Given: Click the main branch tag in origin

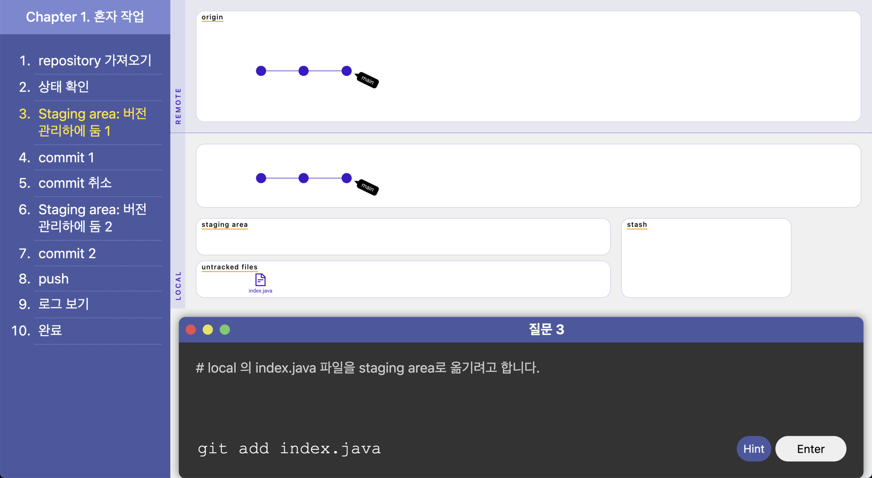Looking at the screenshot, I should [368, 80].
